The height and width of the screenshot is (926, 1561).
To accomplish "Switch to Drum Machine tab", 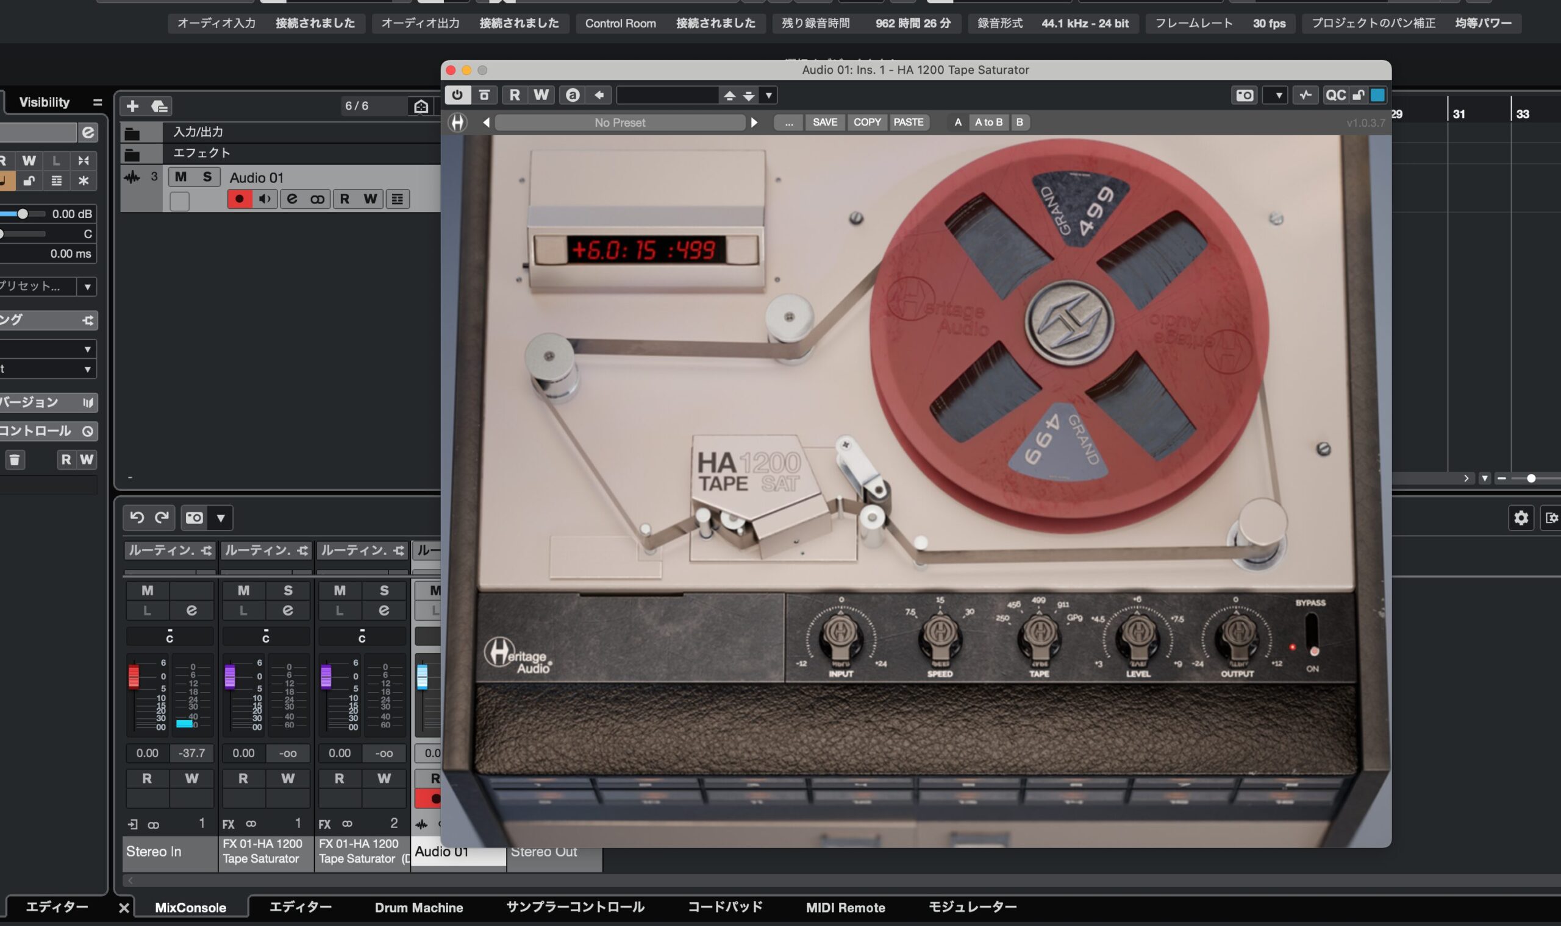I will pyautogui.click(x=418, y=907).
